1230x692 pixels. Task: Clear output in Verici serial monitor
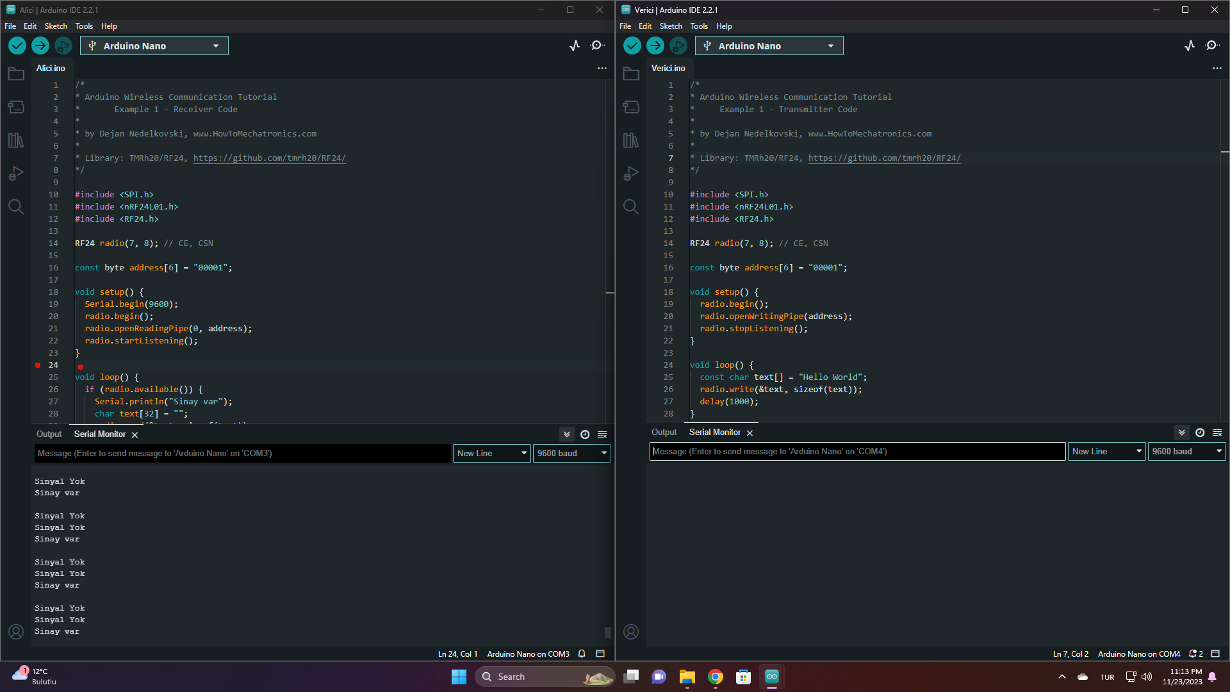click(x=1217, y=432)
